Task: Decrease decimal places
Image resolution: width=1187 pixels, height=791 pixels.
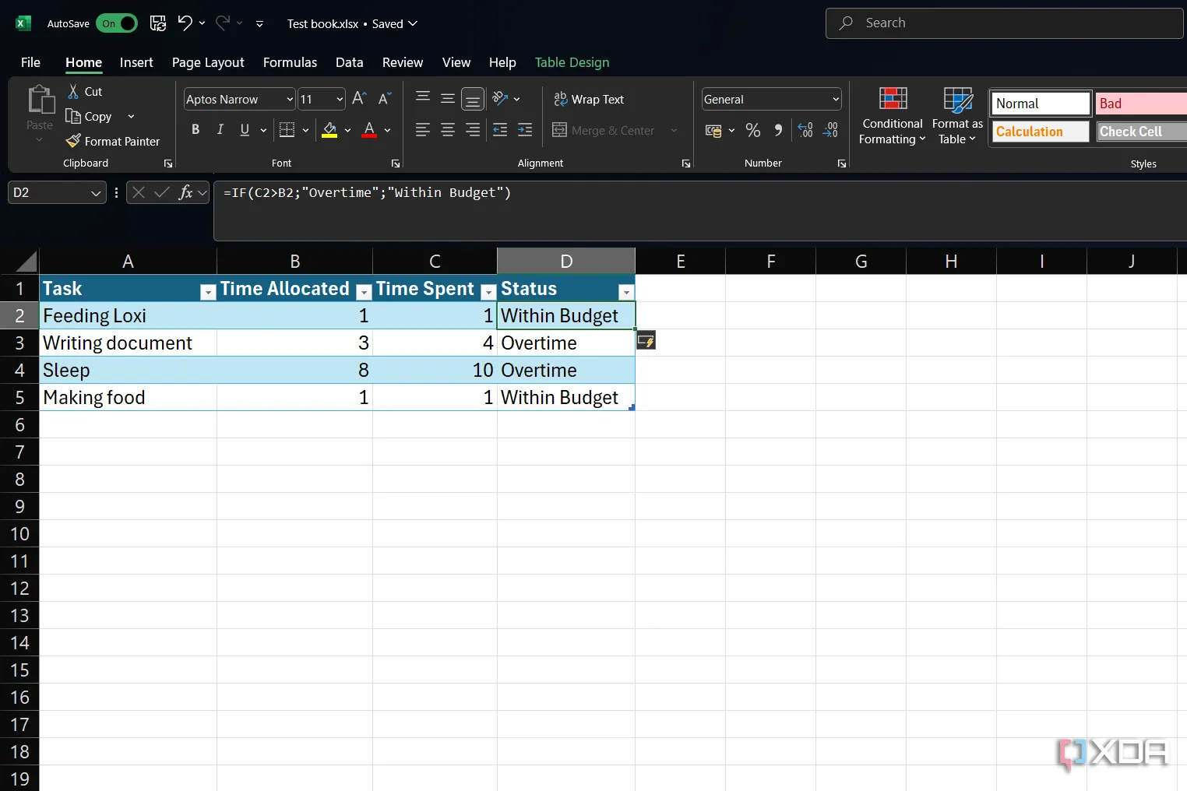Action: (830, 130)
